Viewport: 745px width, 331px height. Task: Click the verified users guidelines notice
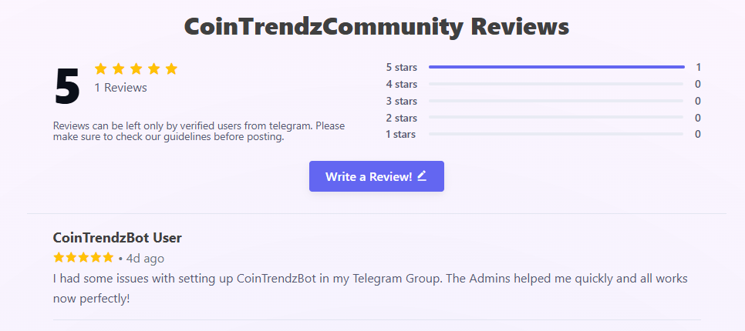199,132
